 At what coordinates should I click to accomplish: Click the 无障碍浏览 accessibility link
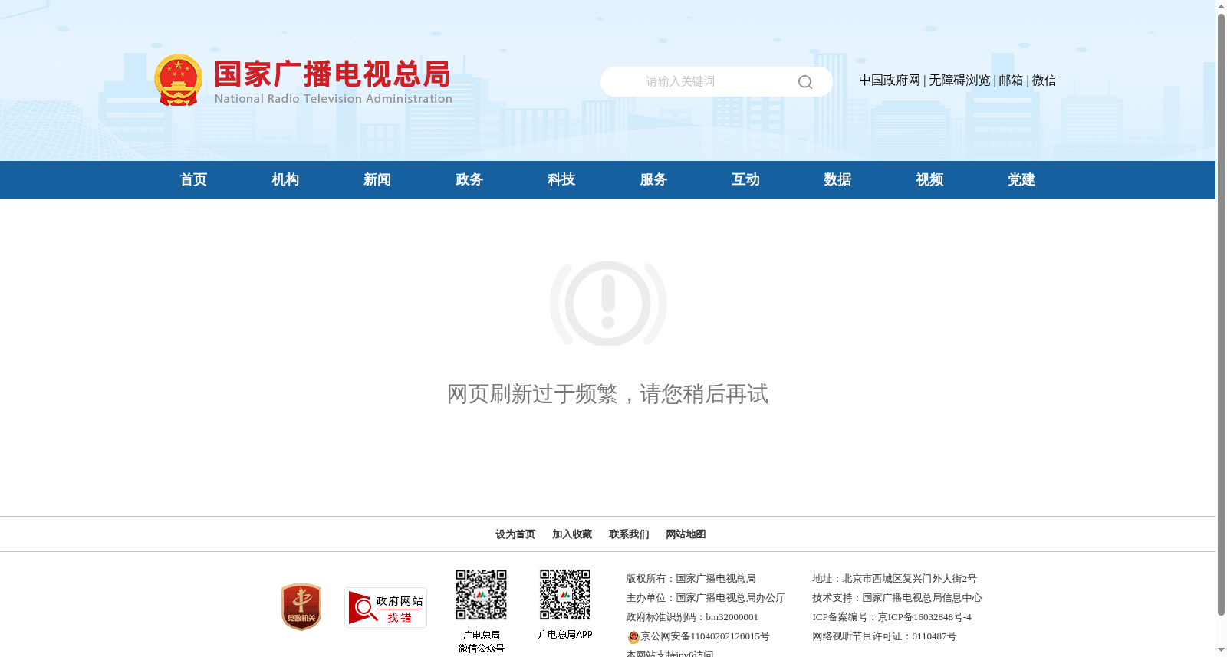[x=959, y=80]
